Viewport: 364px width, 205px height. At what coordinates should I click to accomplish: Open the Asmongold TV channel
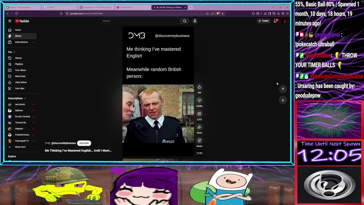coord(21,141)
